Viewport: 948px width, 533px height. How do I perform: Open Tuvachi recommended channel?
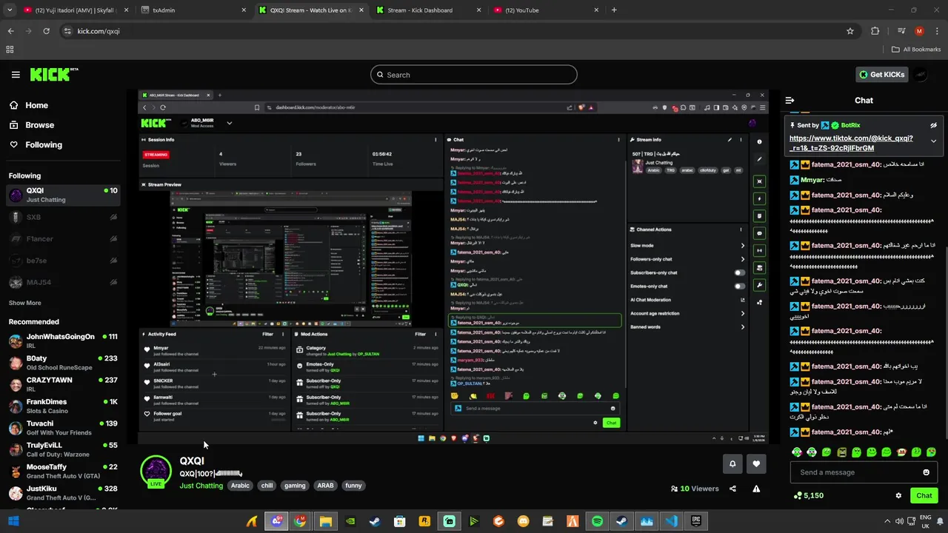(63, 428)
